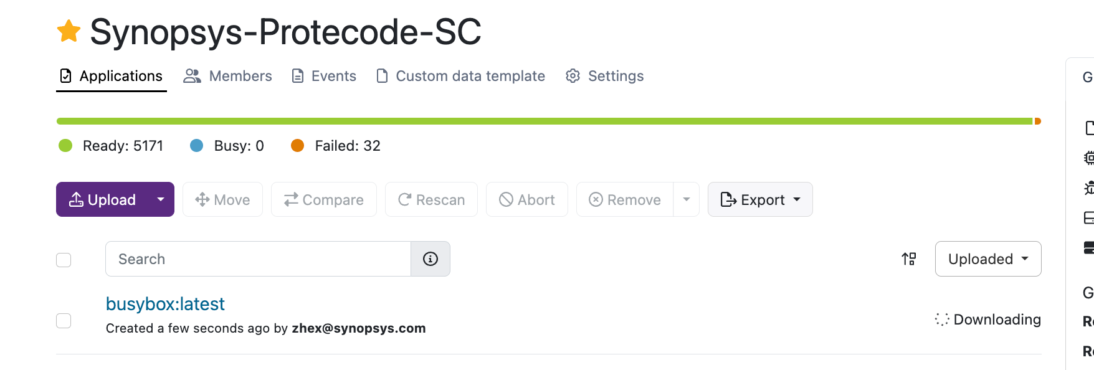Image resolution: width=1094 pixels, height=370 pixels.
Task: Open the Uploaded sort dropdown
Action: pyautogui.click(x=987, y=259)
